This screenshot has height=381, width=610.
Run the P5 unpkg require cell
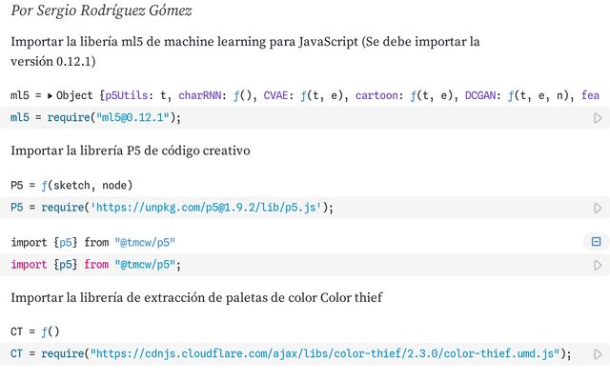coord(598,208)
